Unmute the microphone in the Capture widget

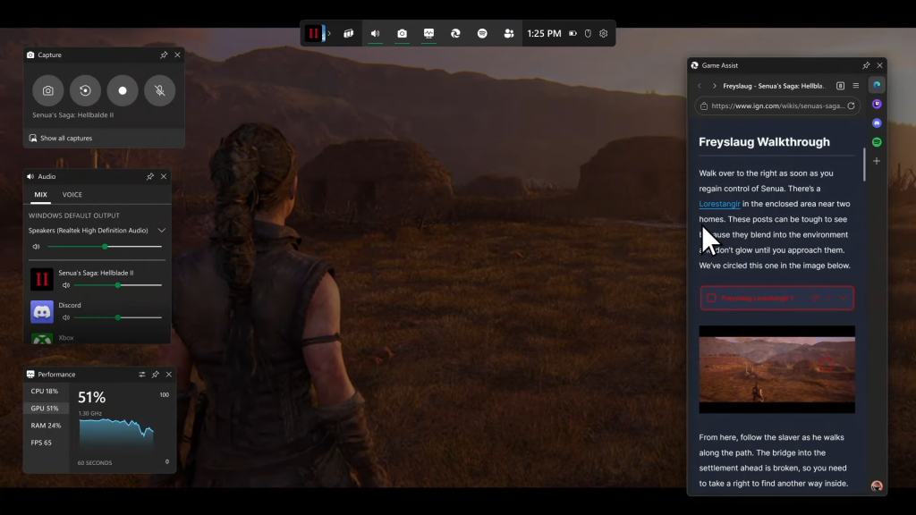[159, 90]
